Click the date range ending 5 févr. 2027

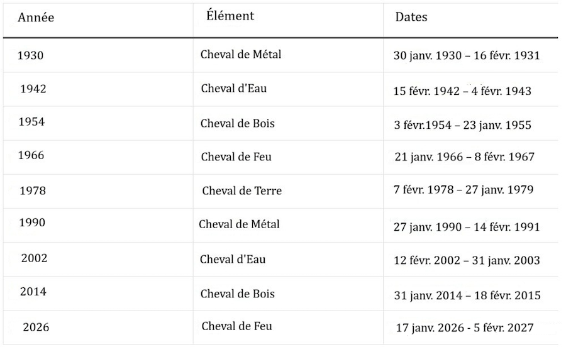click(464, 328)
